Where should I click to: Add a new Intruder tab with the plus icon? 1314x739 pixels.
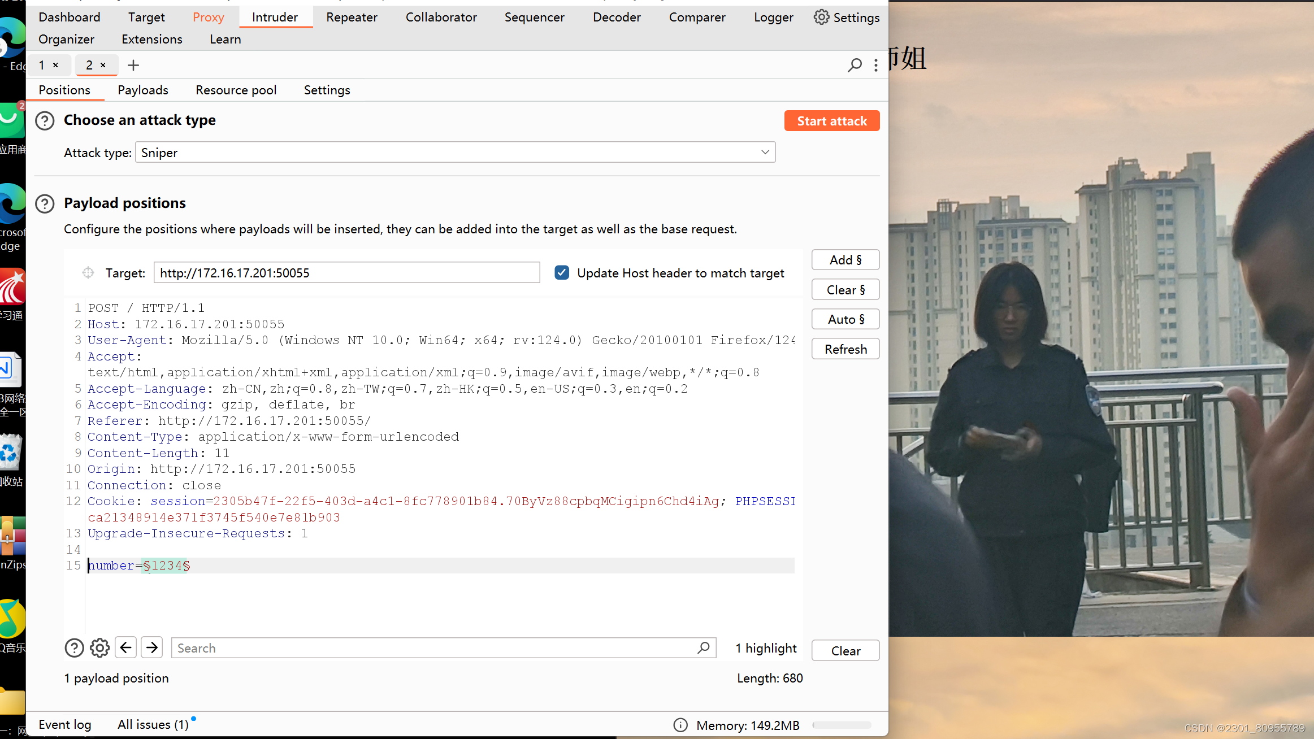pyautogui.click(x=133, y=65)
